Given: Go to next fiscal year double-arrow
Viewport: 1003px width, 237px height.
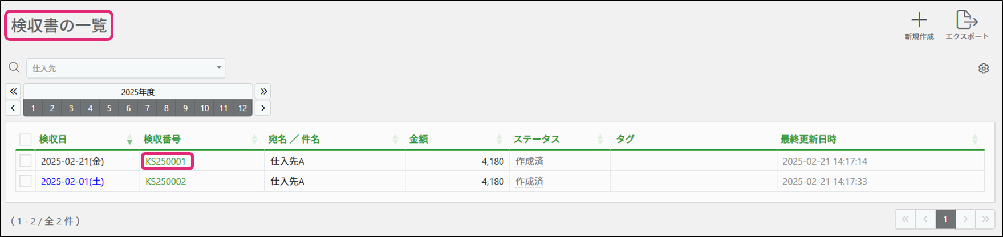Looking at the screenshot, I should 262,91.
